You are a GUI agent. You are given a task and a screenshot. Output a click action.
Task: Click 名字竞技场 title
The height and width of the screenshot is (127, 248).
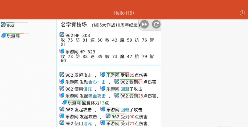[x=74, y=25]
